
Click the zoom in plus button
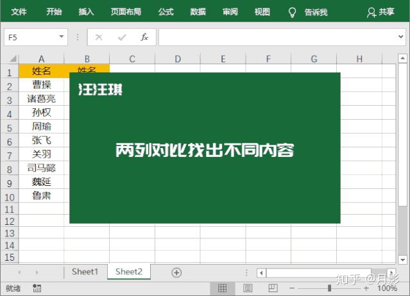tap(366, 288)
